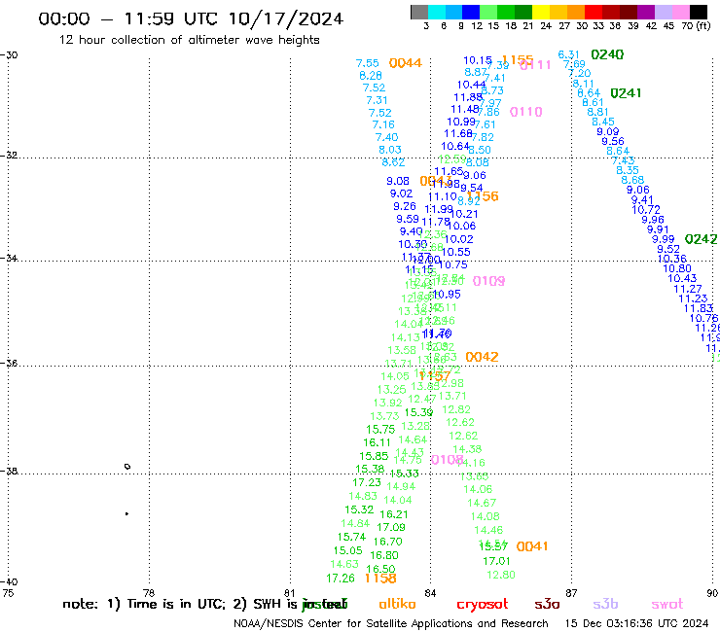This screenshot has width=720, height=632.
Task: Click the wave height value 15.75
Action: 380,430
